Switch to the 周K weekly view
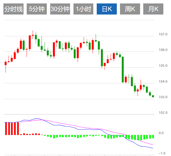 pos(130,9)
